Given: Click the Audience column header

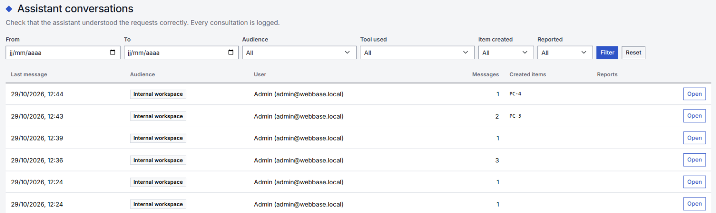Looking at the screenshot, I should coord(142,74).
